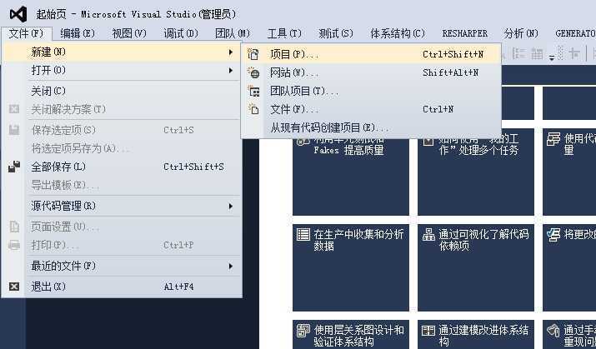Open the 视图(V) menu
This screenshot has height=349, width=596.
click(x=129, y=33)
